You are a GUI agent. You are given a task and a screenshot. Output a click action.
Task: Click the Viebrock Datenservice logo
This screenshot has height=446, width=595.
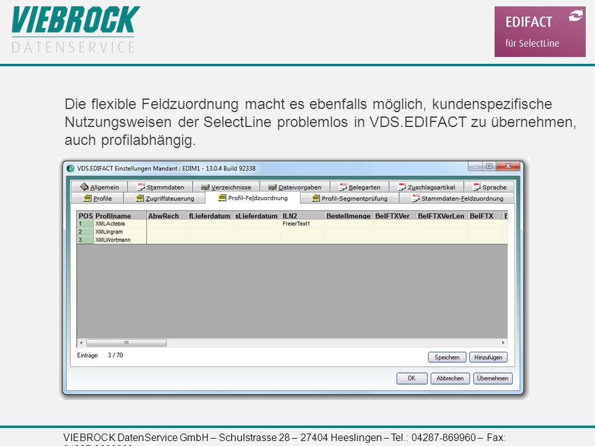[x=76, y=30]
